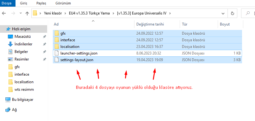Navigate to EU4 v1.35.3 Türkçe Yama breadcrumb

(89, 13)
